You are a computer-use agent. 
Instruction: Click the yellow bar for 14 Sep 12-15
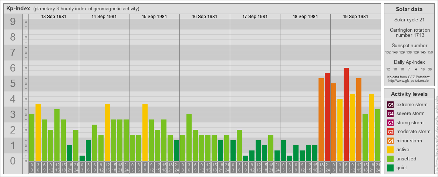(107, 132)
